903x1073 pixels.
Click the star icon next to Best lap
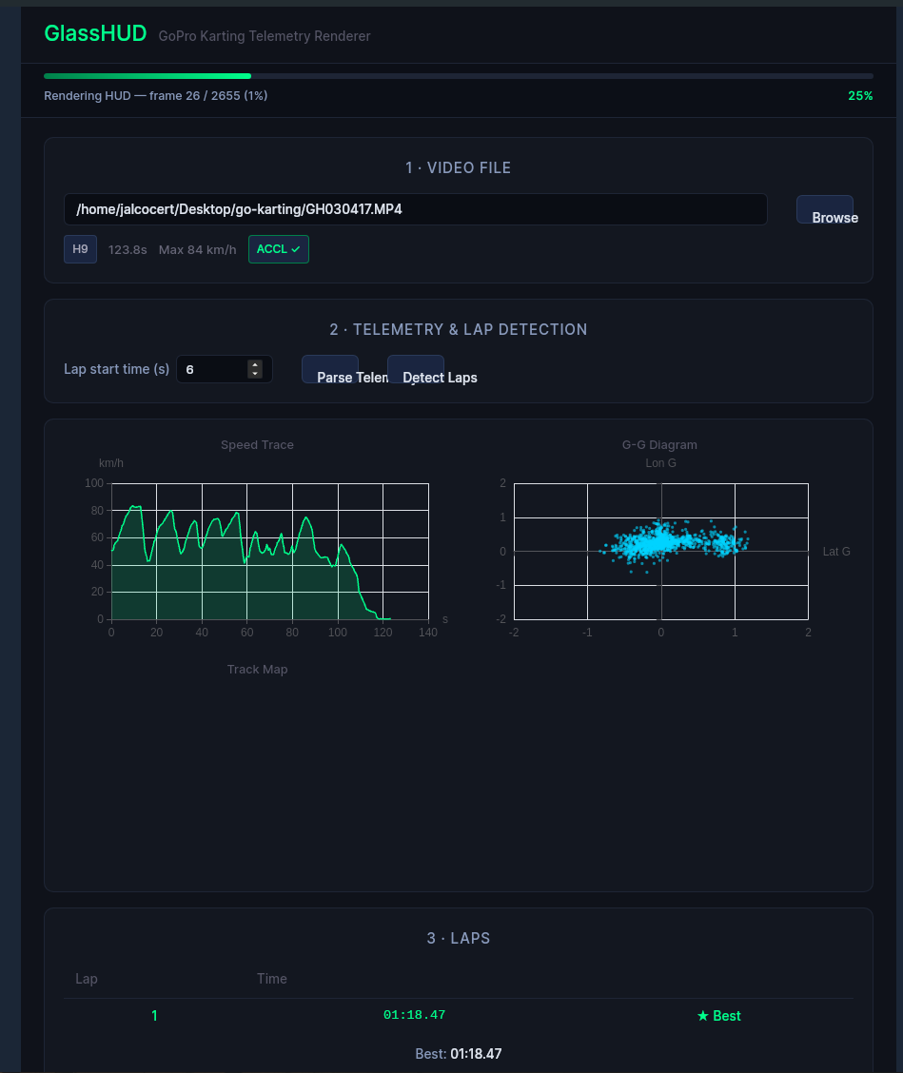coord(701,1015)
